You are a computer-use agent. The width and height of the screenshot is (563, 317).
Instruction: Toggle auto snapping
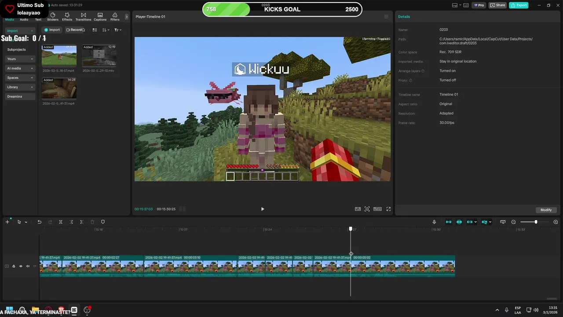[x=459, y=222]
